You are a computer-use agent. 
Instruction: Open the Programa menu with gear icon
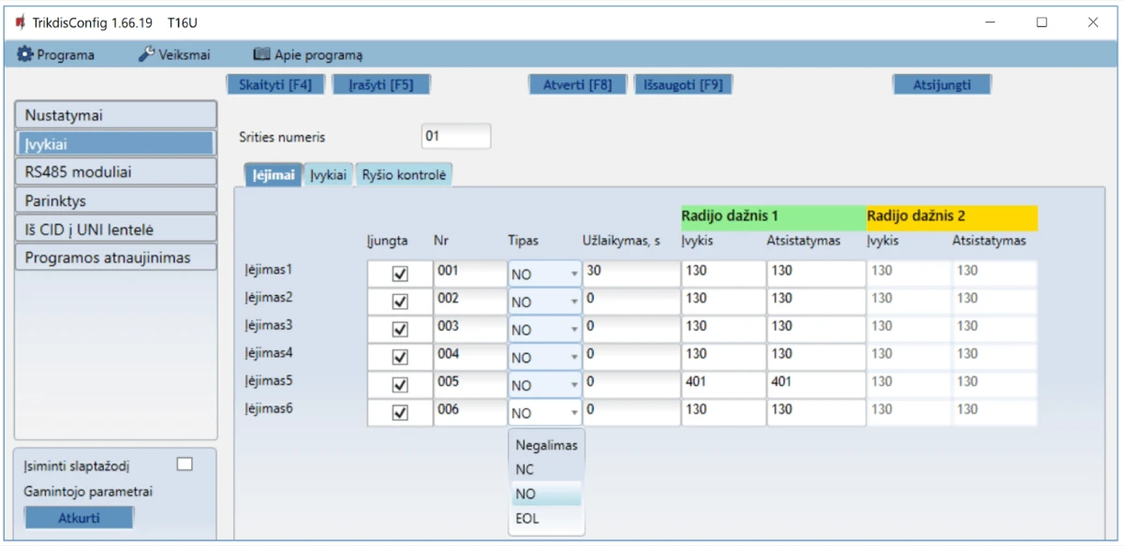[x=56, y=55]
